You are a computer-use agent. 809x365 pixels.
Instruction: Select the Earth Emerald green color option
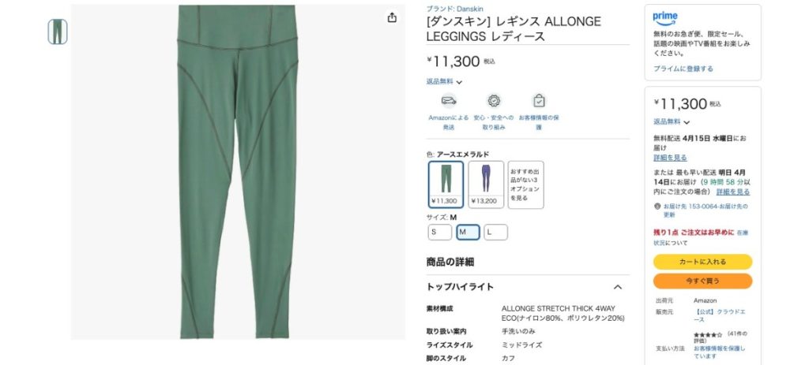pos(446,184)
